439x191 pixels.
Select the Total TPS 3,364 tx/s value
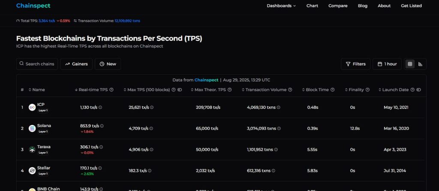[47, 21]
